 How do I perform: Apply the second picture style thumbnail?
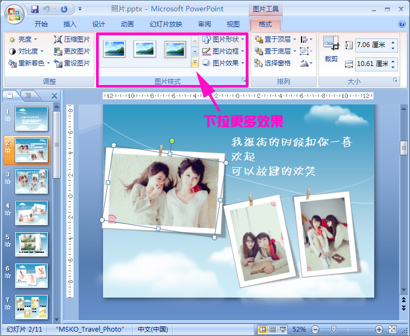[x=145, y=49]
